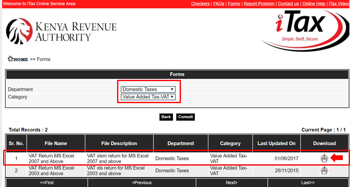Open the Forms menu item

[234, 4]
